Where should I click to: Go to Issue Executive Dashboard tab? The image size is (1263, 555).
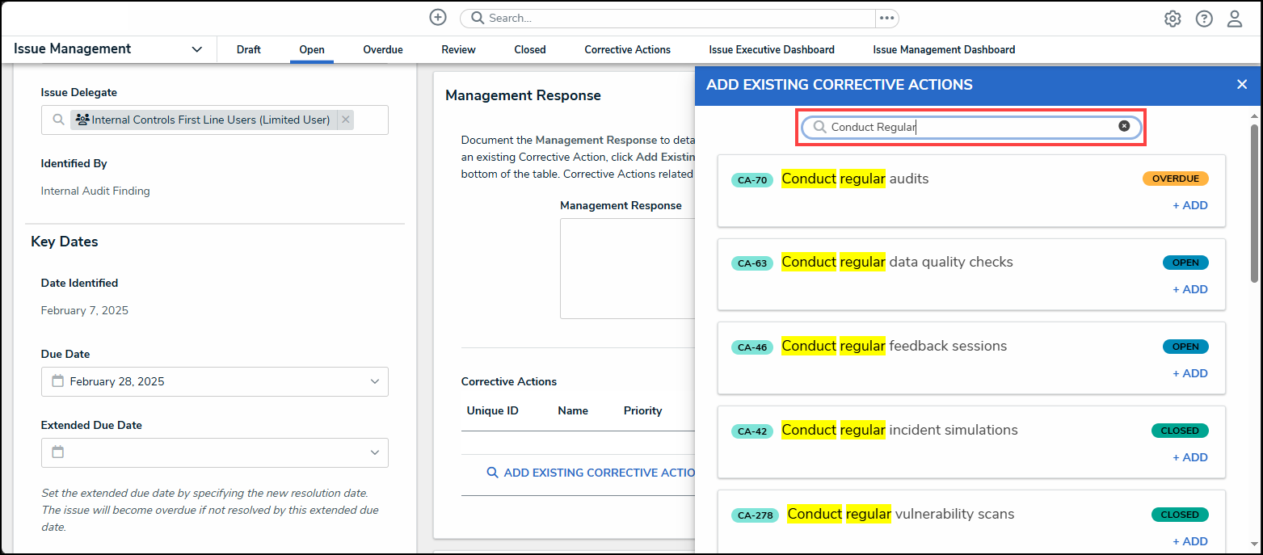coord(772,49)
